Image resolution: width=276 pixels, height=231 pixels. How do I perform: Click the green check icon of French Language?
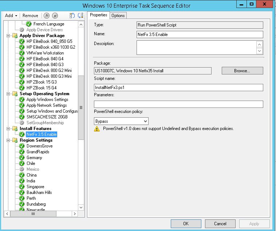[x=29, y=24]
